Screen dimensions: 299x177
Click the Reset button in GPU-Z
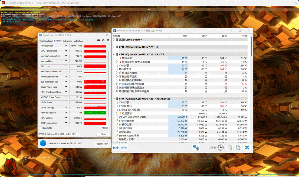click(105, 128)
